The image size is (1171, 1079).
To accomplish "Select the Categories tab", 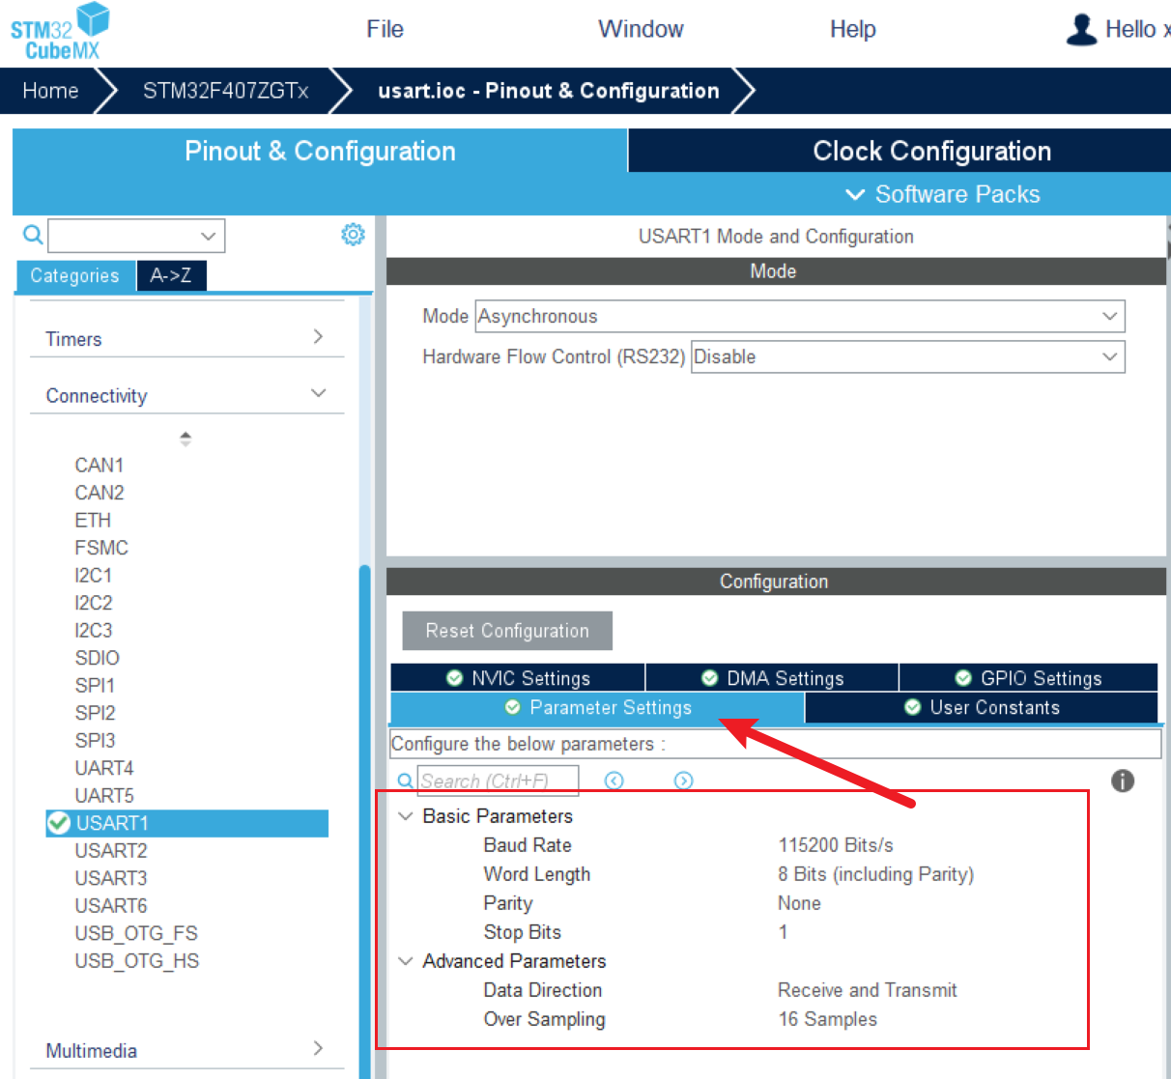I will (75, 275).
